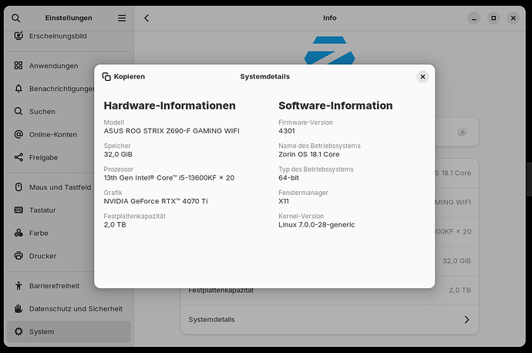Open the hamburger menu in Einstellungen sidebar
This screenshot has width=532, height=353.
point(122,18)
